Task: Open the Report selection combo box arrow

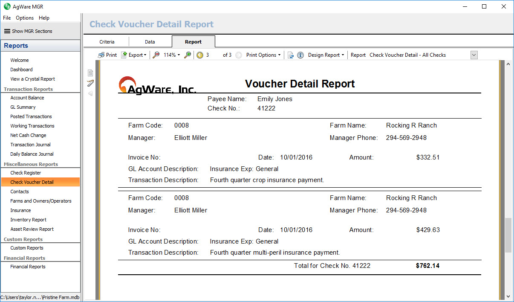Action: (x=474, y=55)
